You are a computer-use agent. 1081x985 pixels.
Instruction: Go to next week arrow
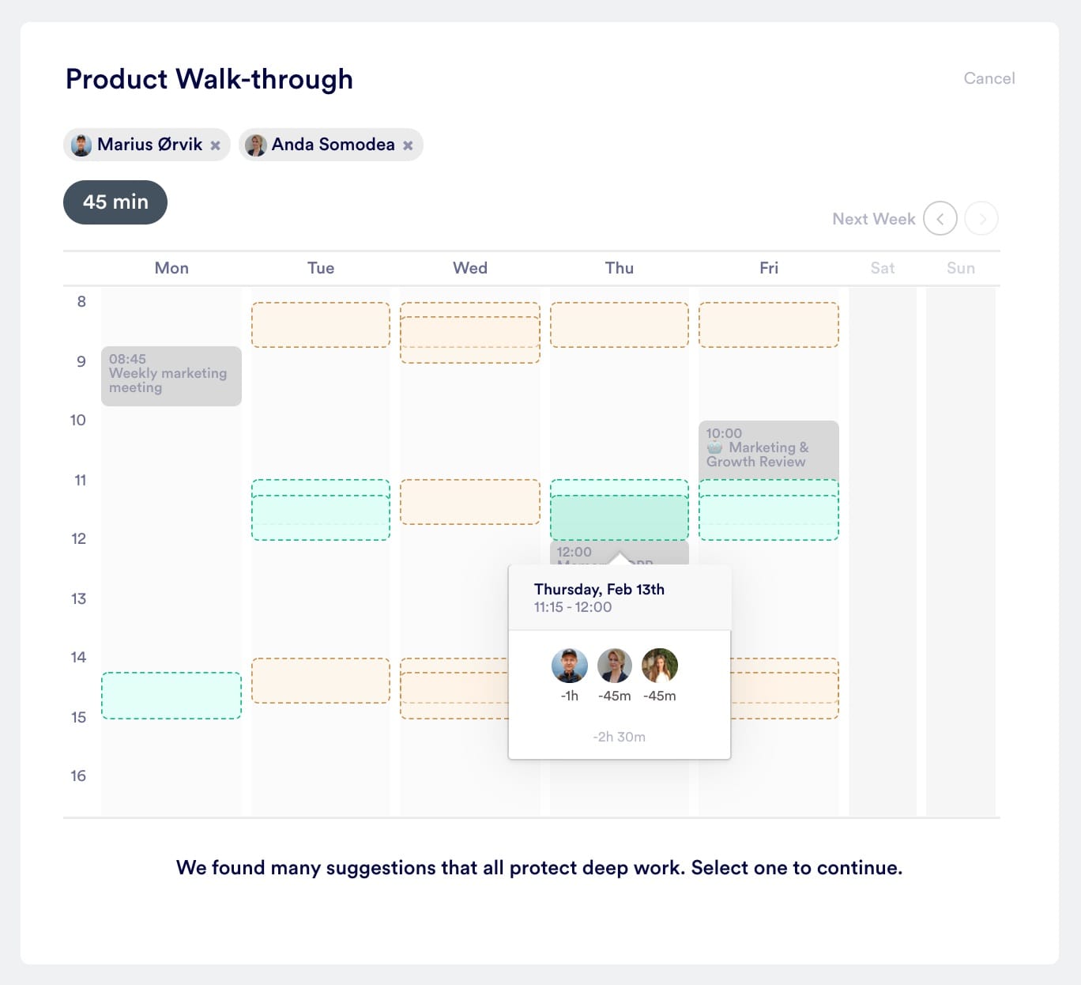(x=982, y=218)
